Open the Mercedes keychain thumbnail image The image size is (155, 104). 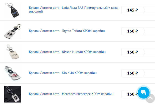(13, 94)
